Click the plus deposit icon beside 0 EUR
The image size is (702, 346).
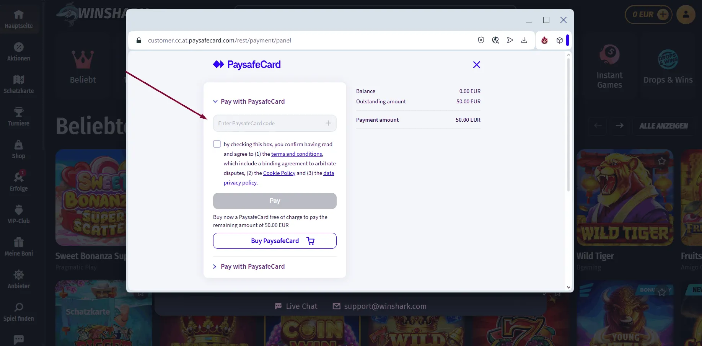point(663,15)
